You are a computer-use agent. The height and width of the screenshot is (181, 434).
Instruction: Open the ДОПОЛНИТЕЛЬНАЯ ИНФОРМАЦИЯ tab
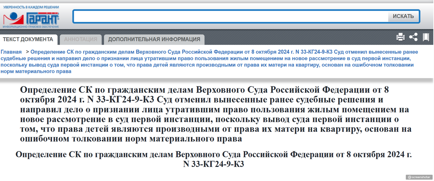(154, 39)
